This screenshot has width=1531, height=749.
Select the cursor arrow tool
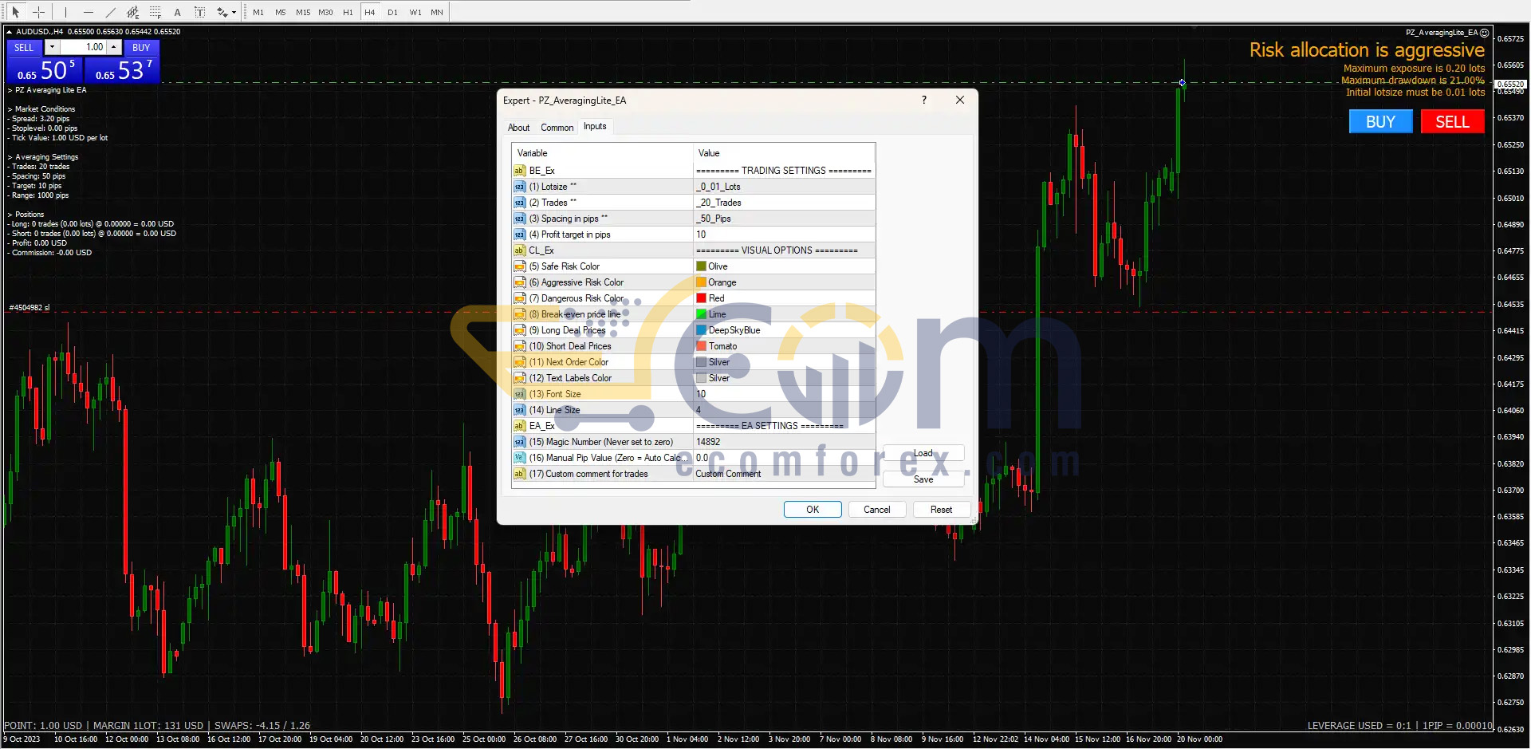pyautogui.click(x=15, y=12)
